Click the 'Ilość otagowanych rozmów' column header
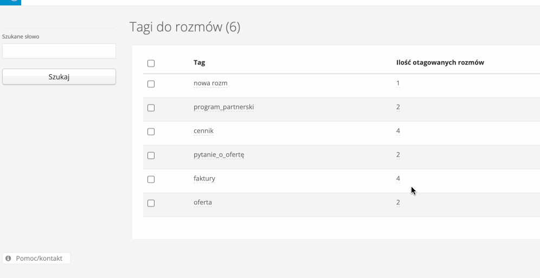The image size is (540, 278). coord(440,62)
